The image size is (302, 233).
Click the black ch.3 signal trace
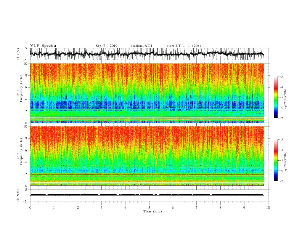click(x=147, y=195)
